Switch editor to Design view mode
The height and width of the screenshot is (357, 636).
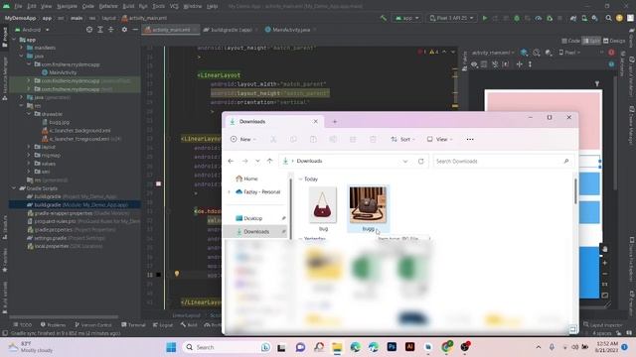pyautogui.click(x=614, y=41)
